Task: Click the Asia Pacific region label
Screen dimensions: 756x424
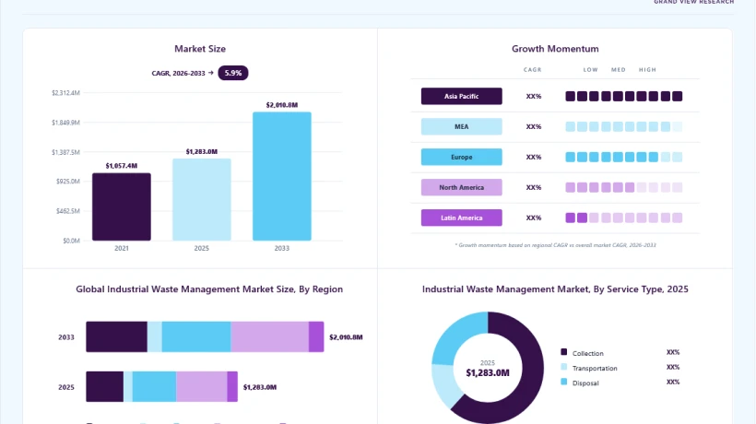Action: click(461, 97)
